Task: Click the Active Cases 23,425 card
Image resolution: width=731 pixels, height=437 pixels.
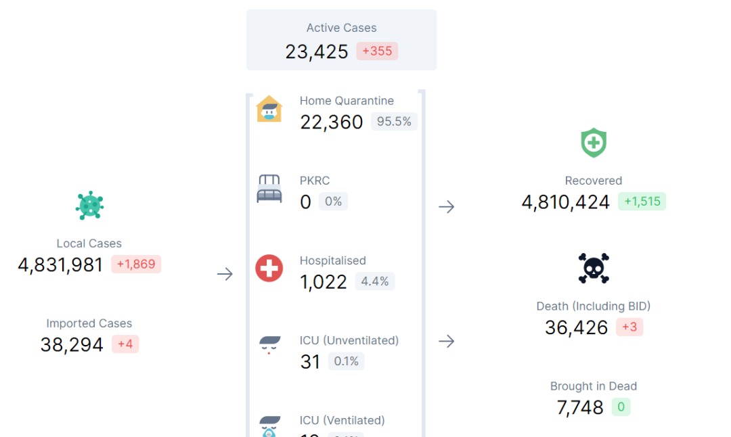Action: pyautogui.click(x=342, y=40)
